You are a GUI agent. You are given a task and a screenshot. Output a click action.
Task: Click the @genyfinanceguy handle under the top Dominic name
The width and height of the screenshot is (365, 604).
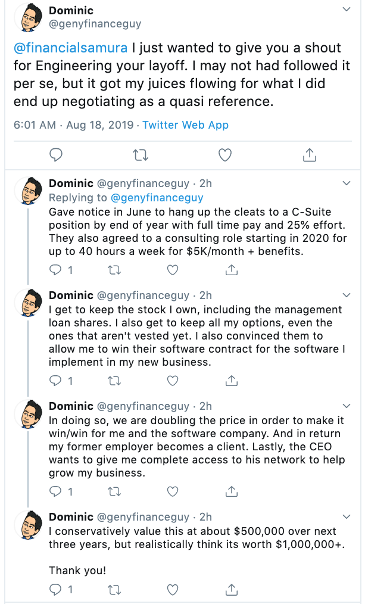(x=95, y=24)
